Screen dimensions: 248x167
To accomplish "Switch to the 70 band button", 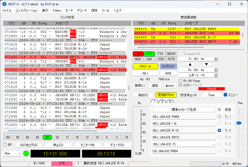I will [127, 137].
